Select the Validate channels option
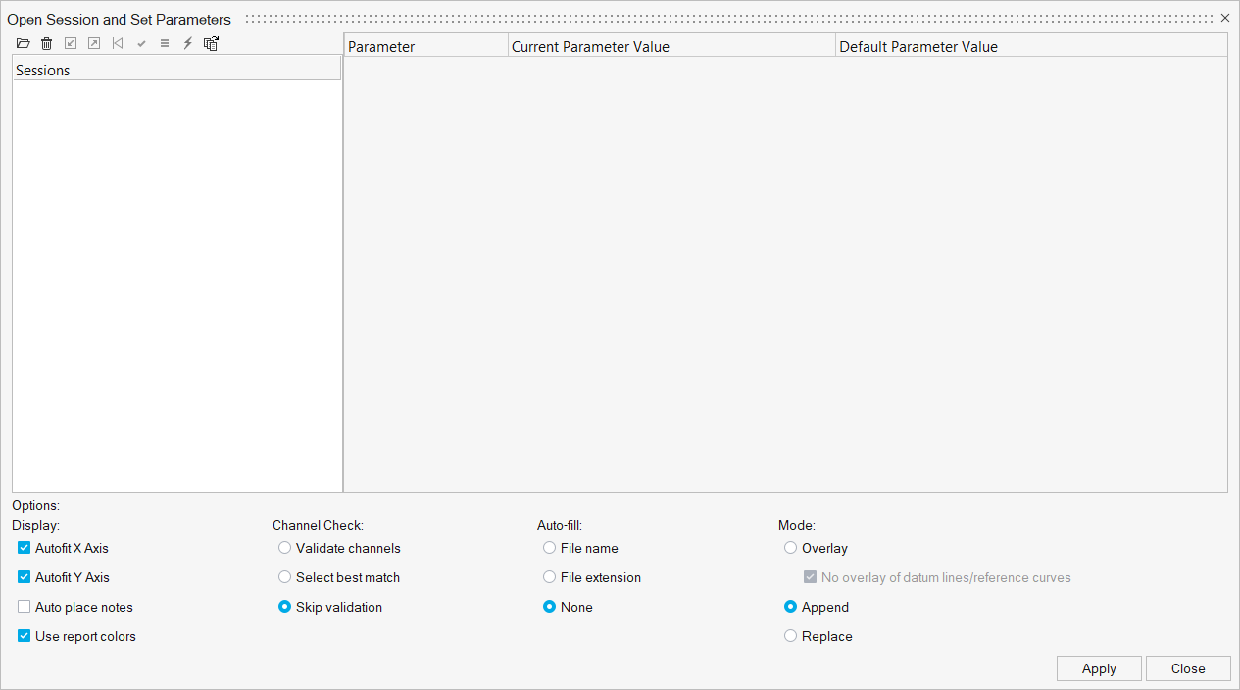 (x=285, y=548)
